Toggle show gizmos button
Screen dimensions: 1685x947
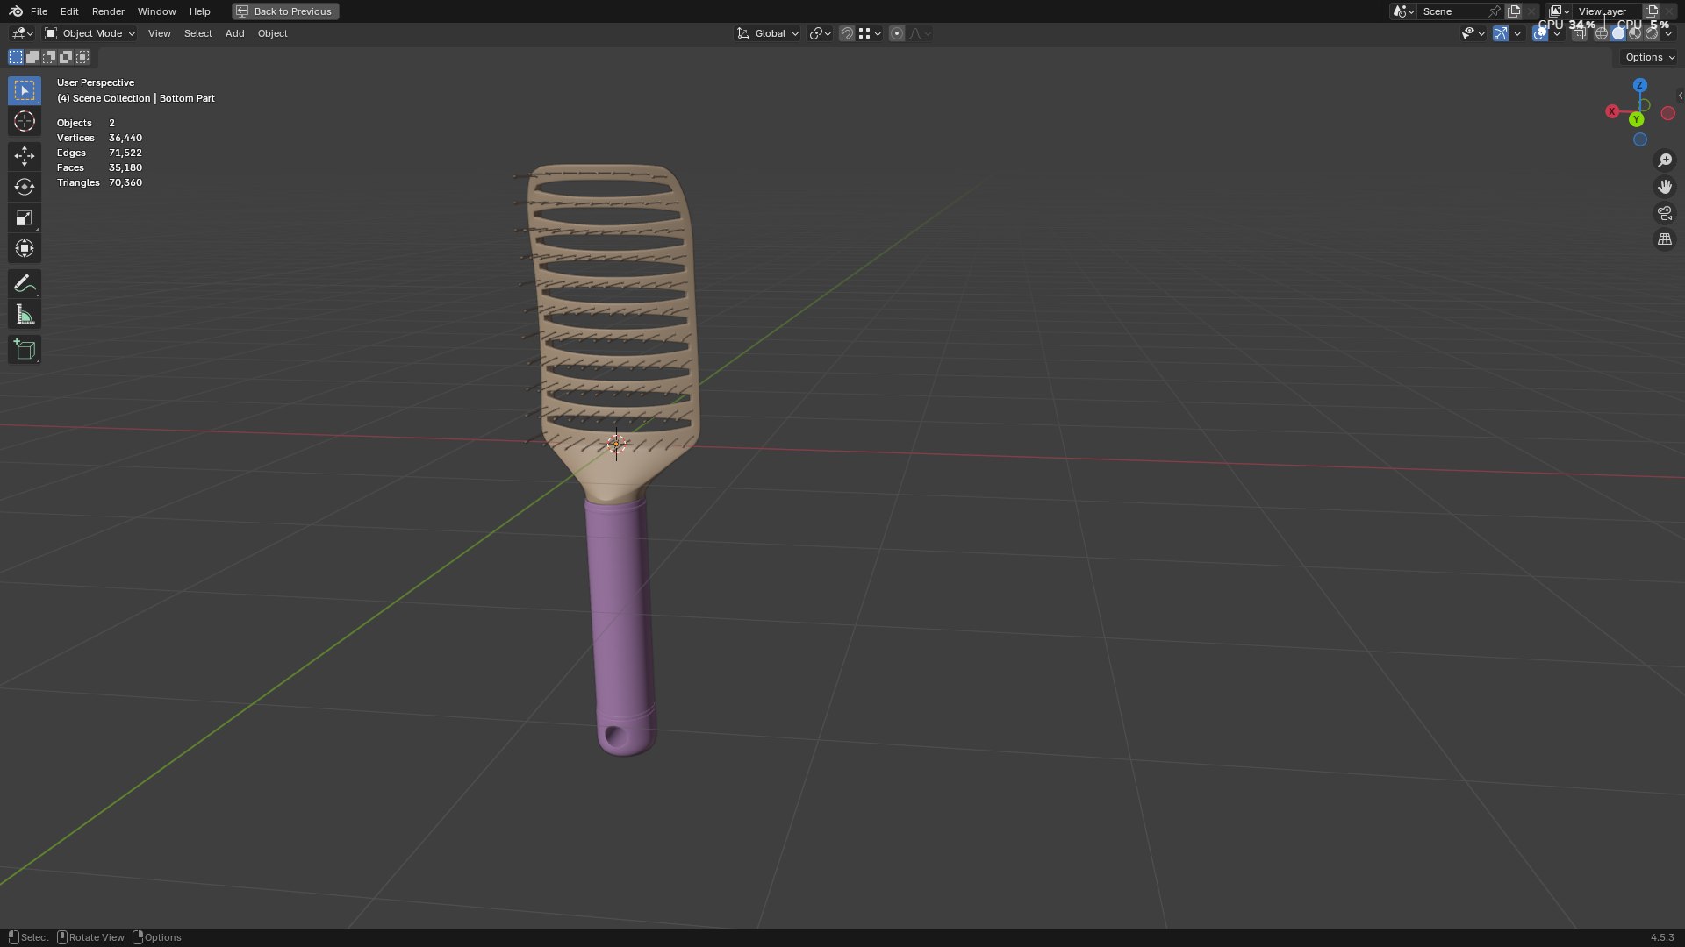tap(1501, 33)
